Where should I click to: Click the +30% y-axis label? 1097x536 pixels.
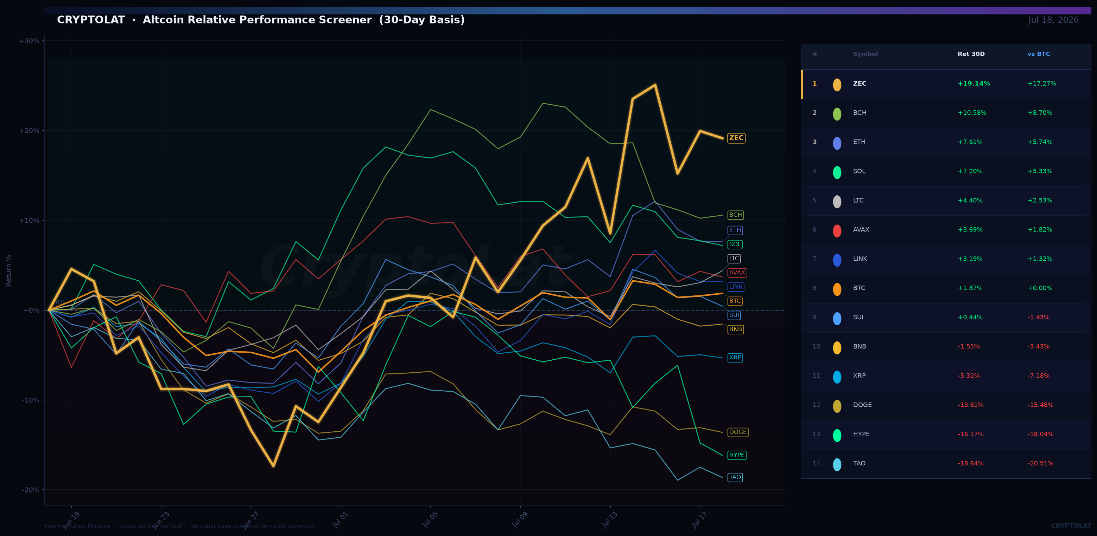coord(29,41)
